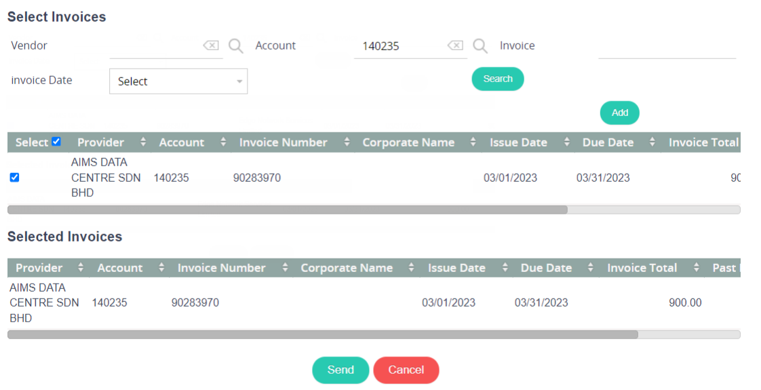Sort Selected Invoices by Due Date arrows

coord(590,267)
